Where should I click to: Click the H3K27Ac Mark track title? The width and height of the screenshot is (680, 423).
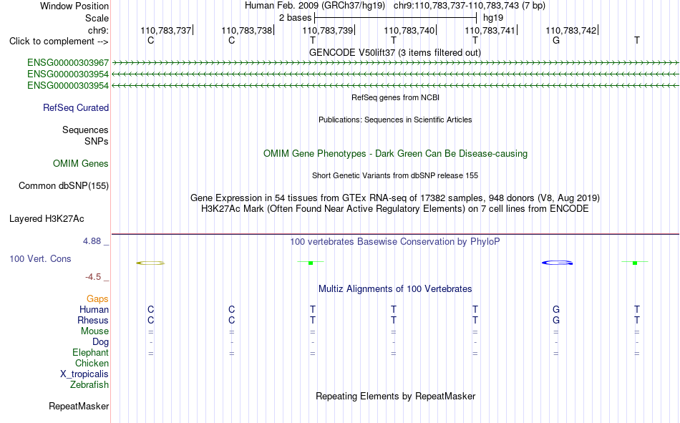point(395,209)
